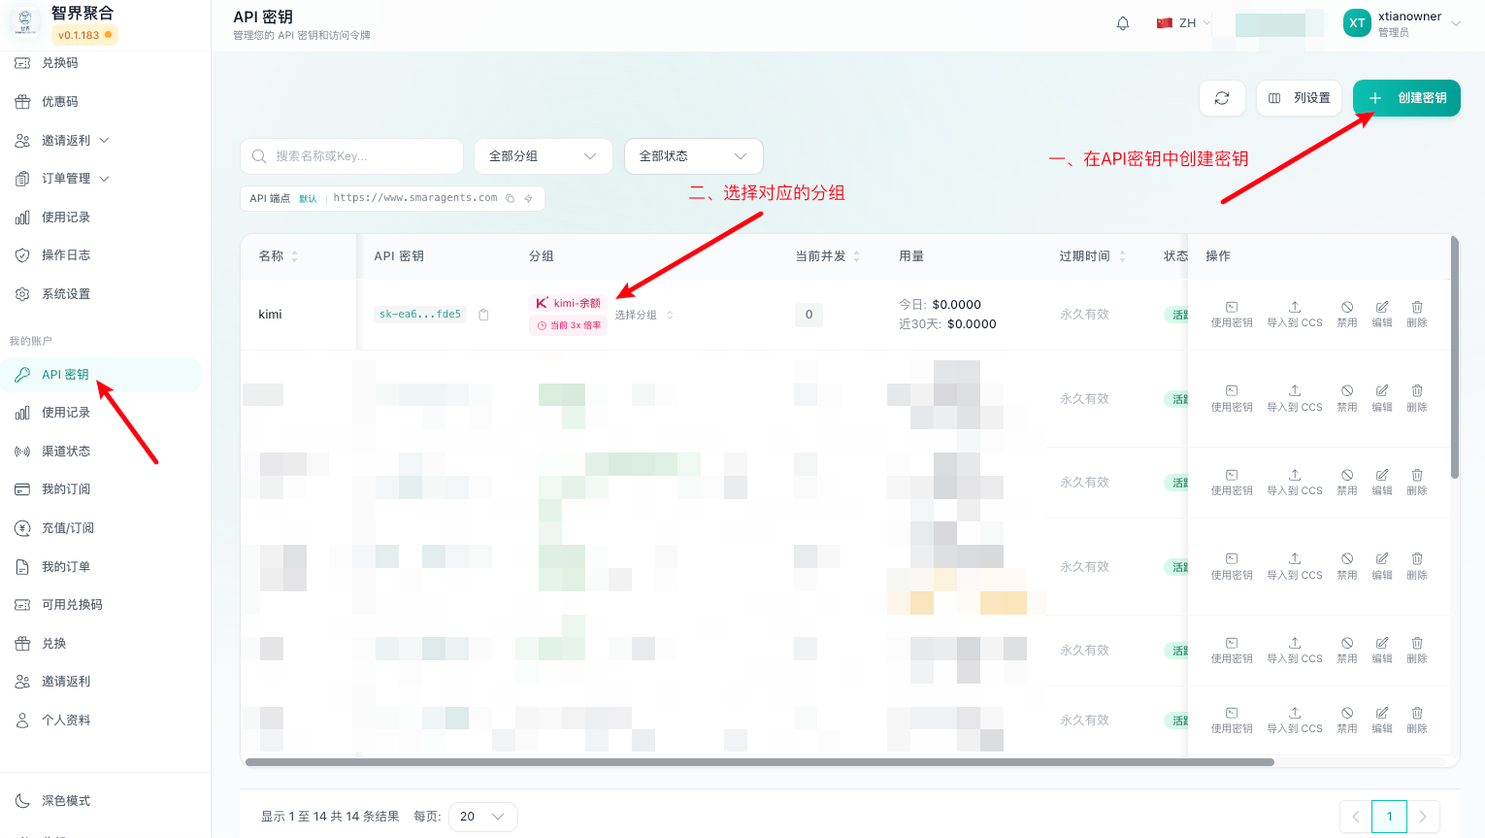Click the table's horizontal scrollbar
Viewport: 1485px width, 838px height.
[x=759, y=762]
